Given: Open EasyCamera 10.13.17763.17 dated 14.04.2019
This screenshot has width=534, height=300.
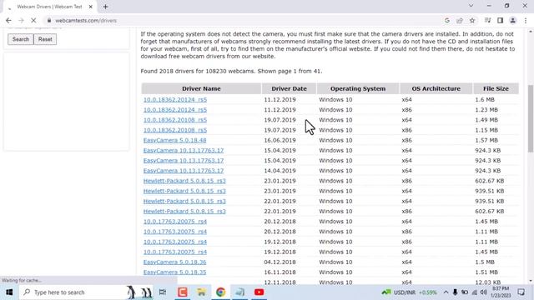Looking at the screenshot, I should (184, 171).
